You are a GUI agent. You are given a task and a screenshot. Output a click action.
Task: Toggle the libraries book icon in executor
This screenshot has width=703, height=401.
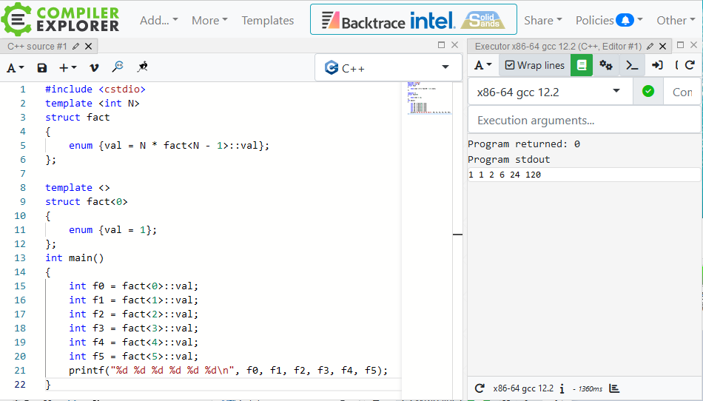[582, 65]
